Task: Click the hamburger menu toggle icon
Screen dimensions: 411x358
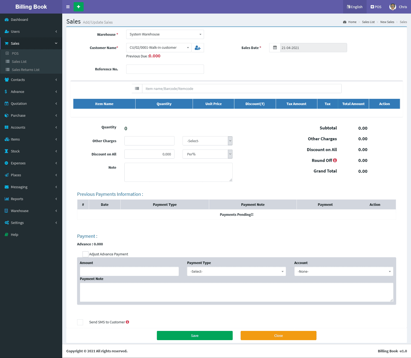Action: (x=68, y=7)
